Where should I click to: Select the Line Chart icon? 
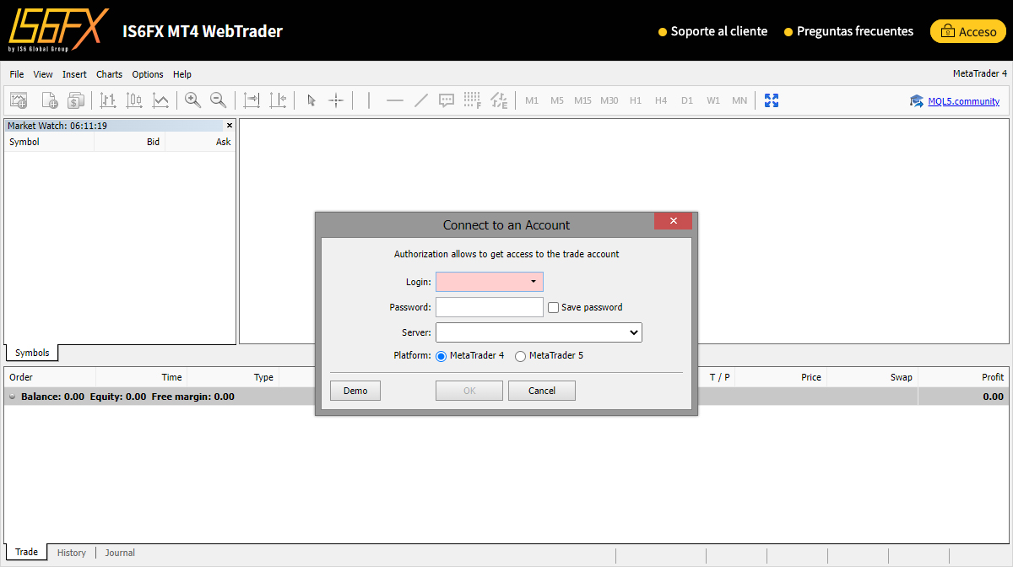coord(160,100)
